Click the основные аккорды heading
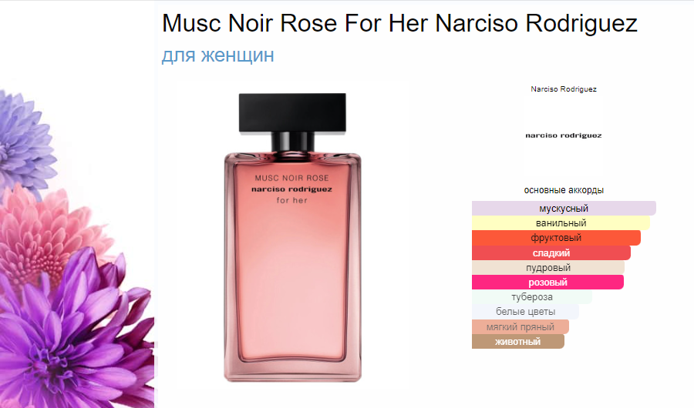 pos(564,190)
